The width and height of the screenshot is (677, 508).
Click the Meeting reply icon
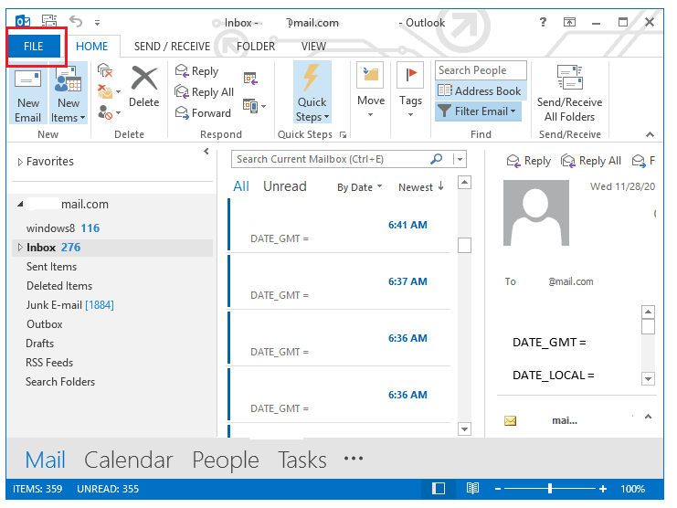click(x=250, y=79)
